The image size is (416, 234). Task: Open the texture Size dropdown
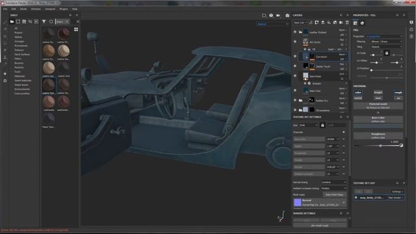308,125
